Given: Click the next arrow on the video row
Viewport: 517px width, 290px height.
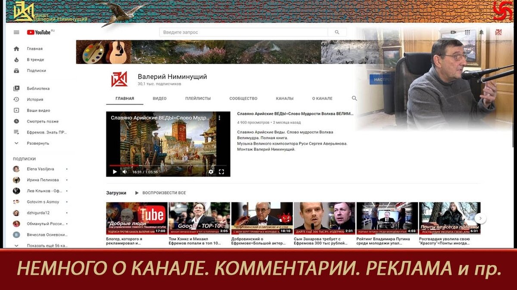Looking at the screenshot, I should coord(480,218).
